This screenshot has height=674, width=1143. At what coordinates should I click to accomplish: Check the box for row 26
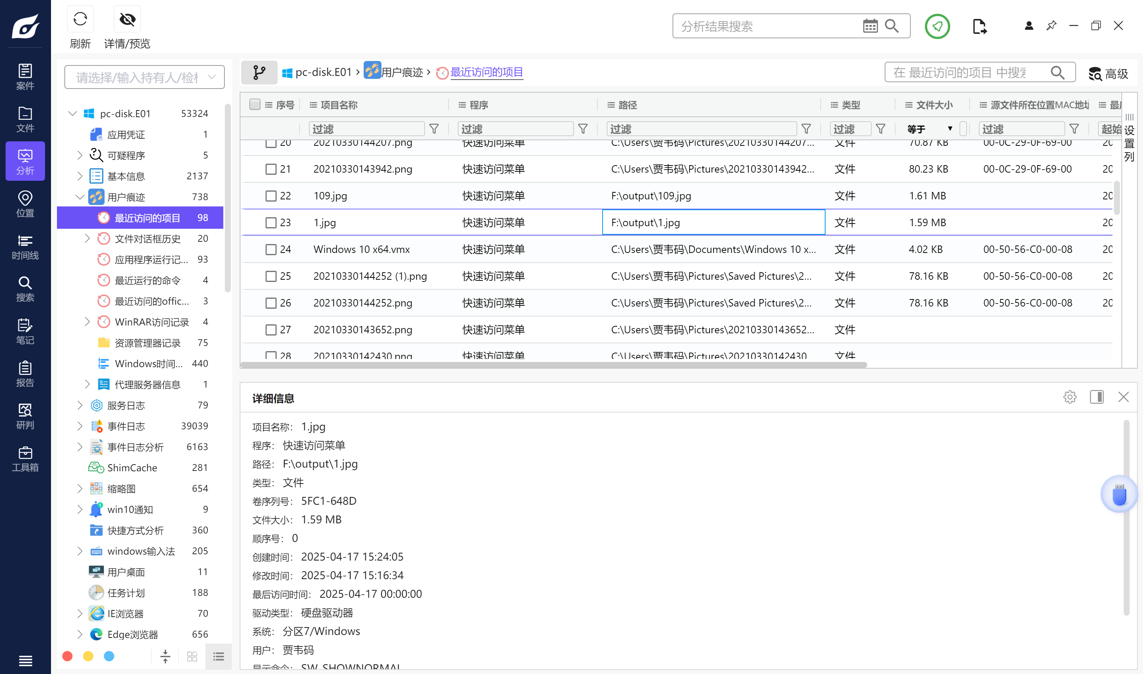coord(271,303)
